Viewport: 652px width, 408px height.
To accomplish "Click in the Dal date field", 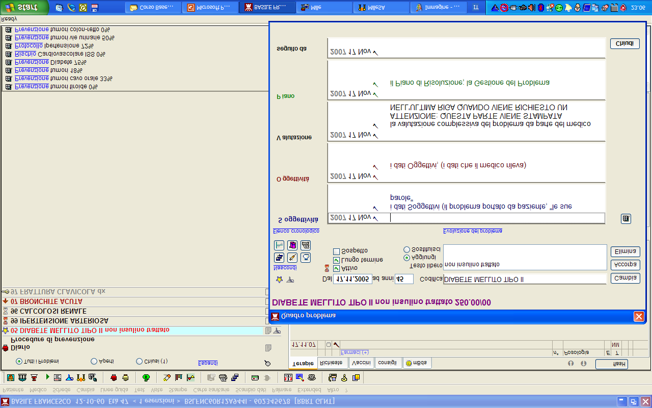I will point(352,279).
